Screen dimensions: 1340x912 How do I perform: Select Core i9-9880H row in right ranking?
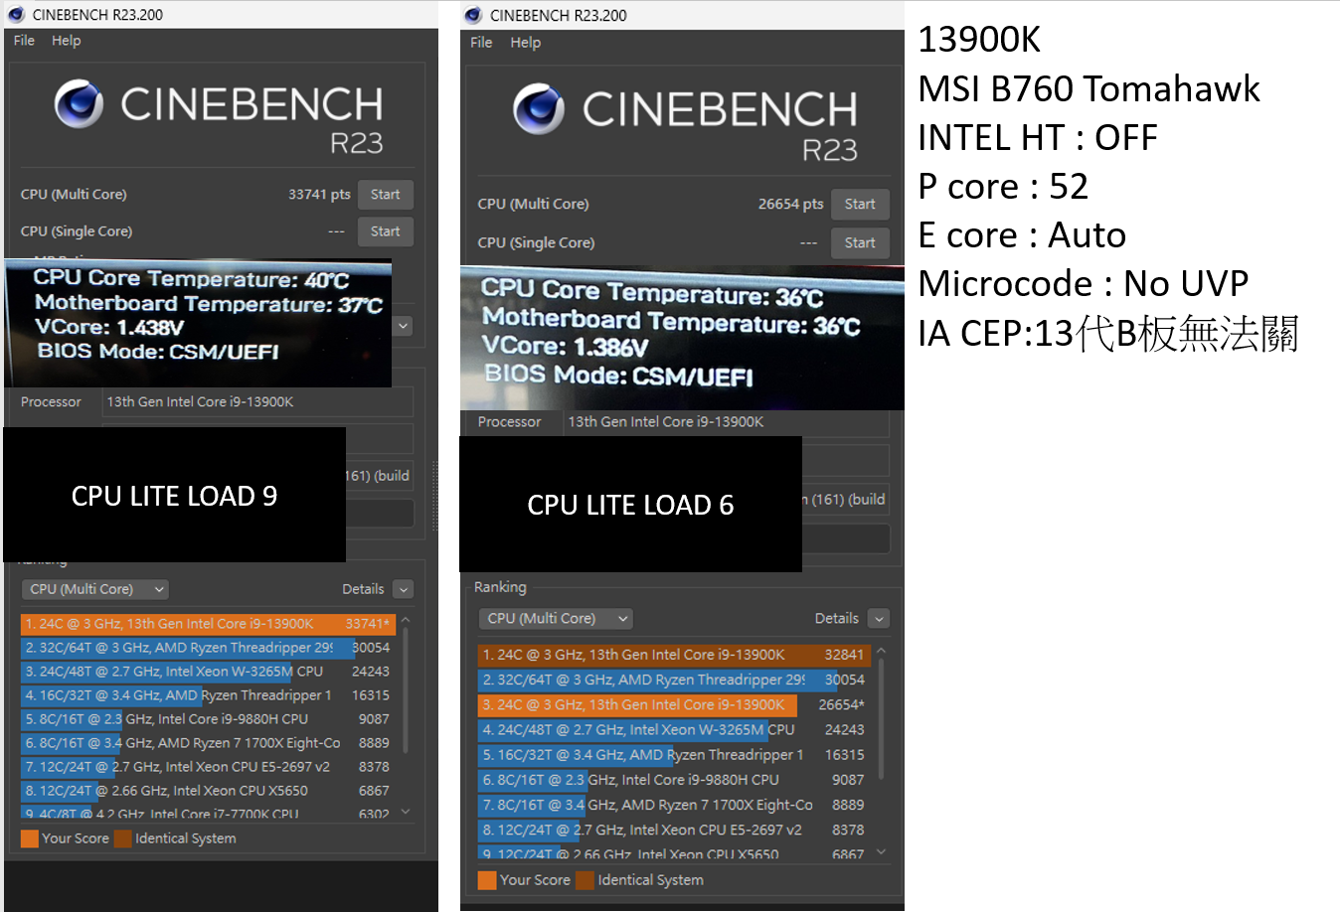tap(674, 780)
